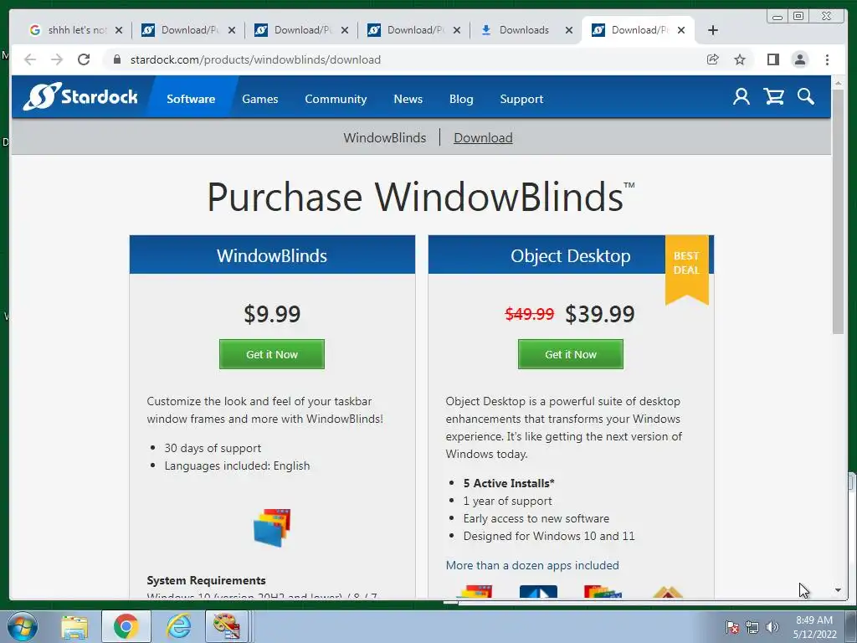Click '5 Active Installs*' list item
Screen dimensions: 857x643
(x=508, y=483)
